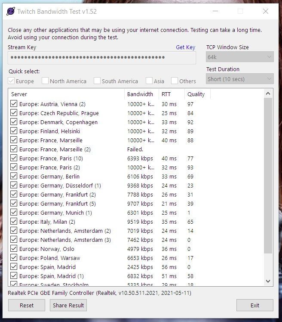Click the quality value '84'
This screenshot has width=282, height=322.
(190, 113)
